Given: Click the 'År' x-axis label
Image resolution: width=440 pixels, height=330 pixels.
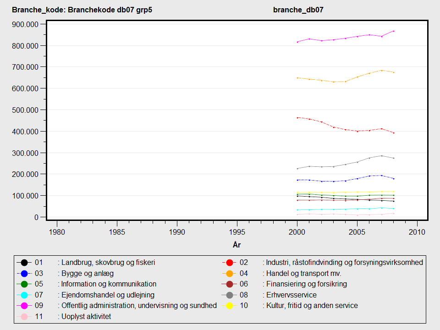Looking at the screenshot, I should pyautogui.click(x=237, y=245).
